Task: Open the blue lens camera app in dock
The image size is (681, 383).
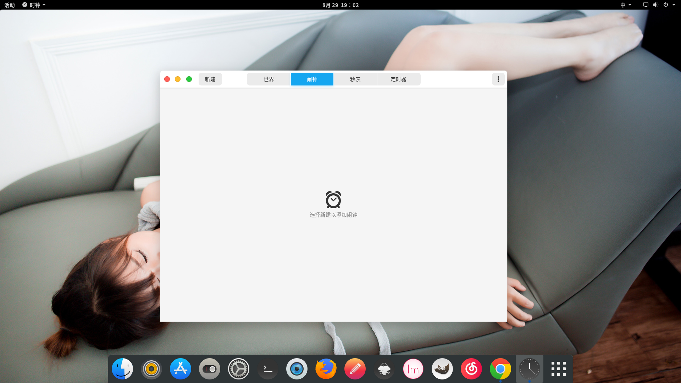Action: pos(297,369)
